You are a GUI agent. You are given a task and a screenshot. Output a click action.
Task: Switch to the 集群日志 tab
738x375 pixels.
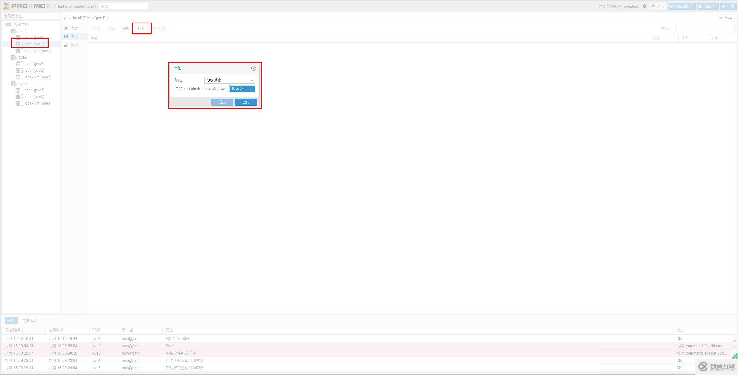pyautogui.click(x=31, y=320)
